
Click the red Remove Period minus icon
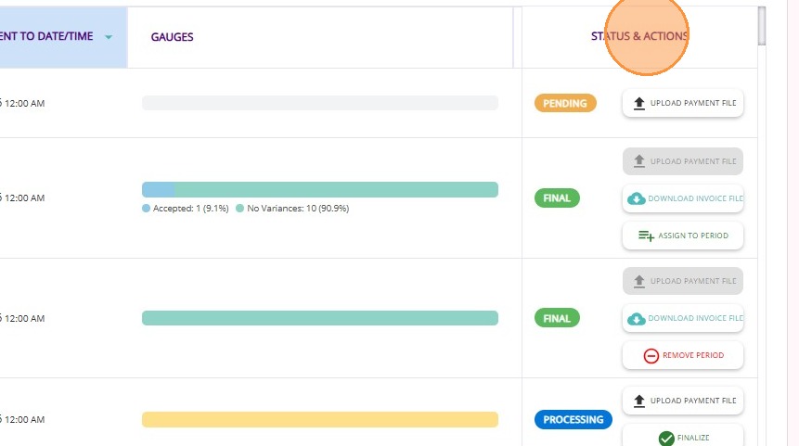click(x=651, y=356)
